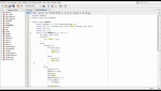Select the MaxMin.java editor tab

43,10
